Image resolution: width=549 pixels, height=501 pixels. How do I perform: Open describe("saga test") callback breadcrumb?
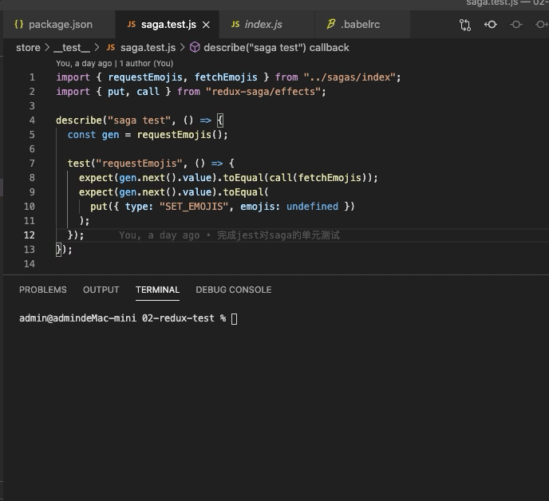click(276, 48)
